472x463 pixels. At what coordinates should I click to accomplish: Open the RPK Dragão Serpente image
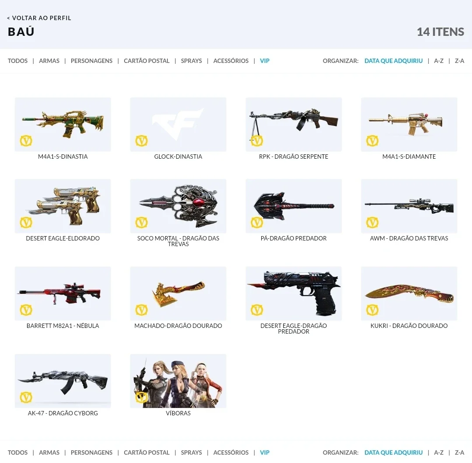tap(294, 124)
